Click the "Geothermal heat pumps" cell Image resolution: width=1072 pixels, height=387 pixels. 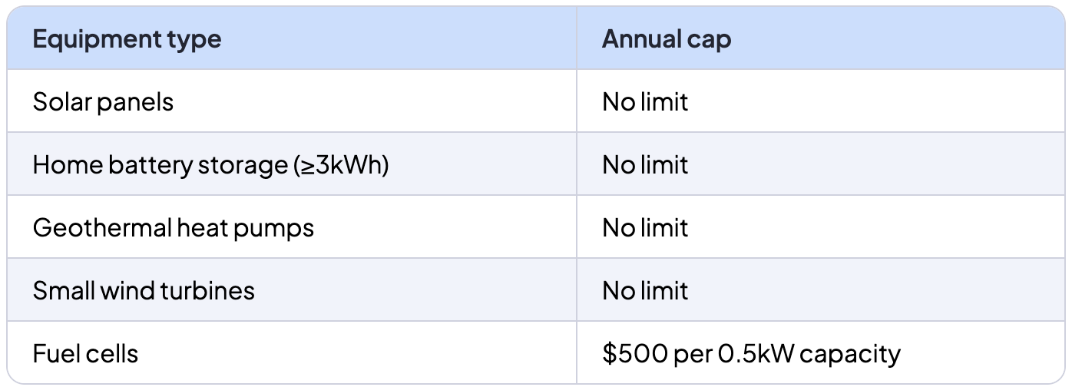(173, 228)
